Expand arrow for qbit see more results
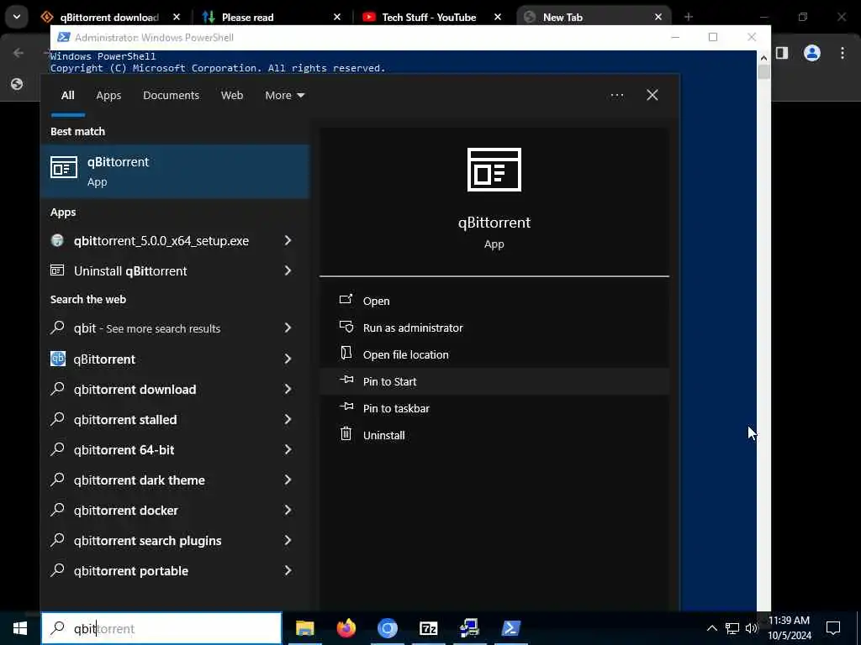Screen dimensions: 861x645 (x=288, y=328)
